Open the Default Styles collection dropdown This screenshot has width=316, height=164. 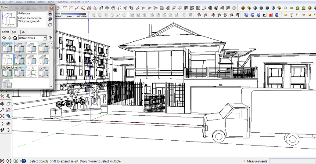32,38
